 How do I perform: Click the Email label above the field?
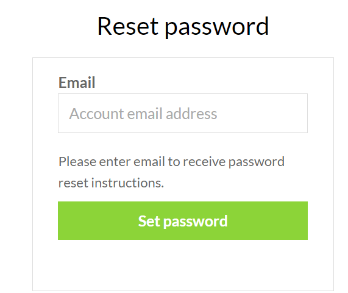(x=77, y=82)
